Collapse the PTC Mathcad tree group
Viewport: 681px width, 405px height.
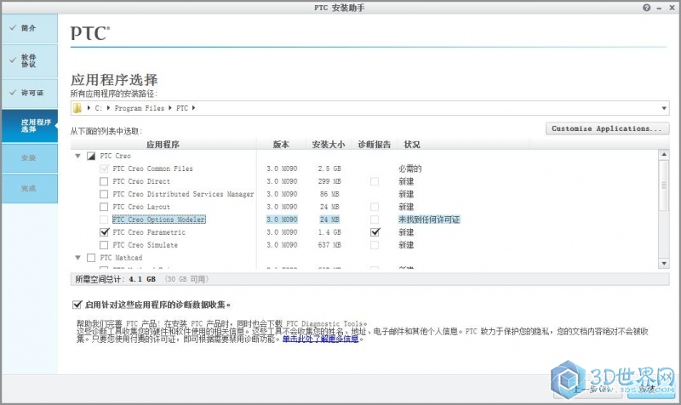click(77, 258)
